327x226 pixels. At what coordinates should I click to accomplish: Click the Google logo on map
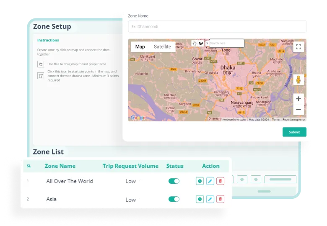pos(138,118)
